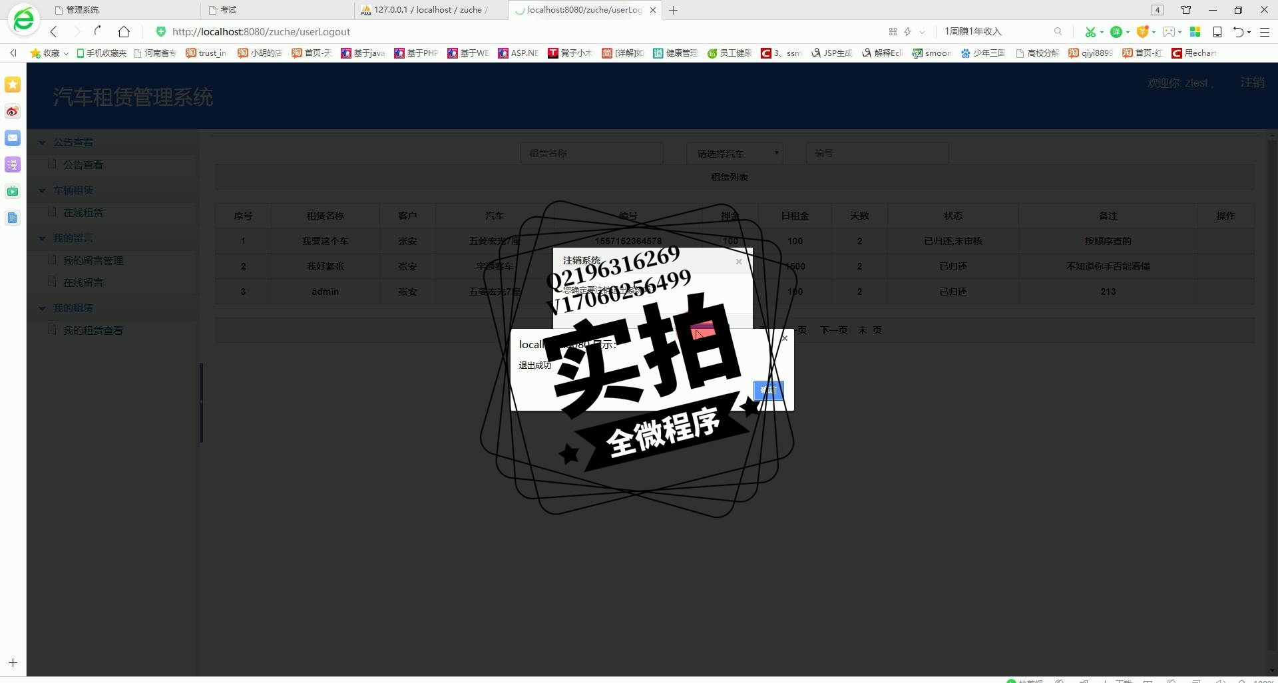Viewport: 1278px width, 683px height.
Task: Click the 已归还,未审核 status cell
Action: 953,241
